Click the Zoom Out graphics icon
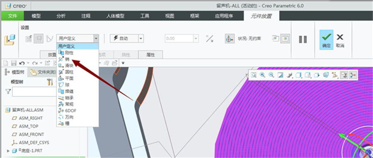The image size is (373, 158). [271, 75]
